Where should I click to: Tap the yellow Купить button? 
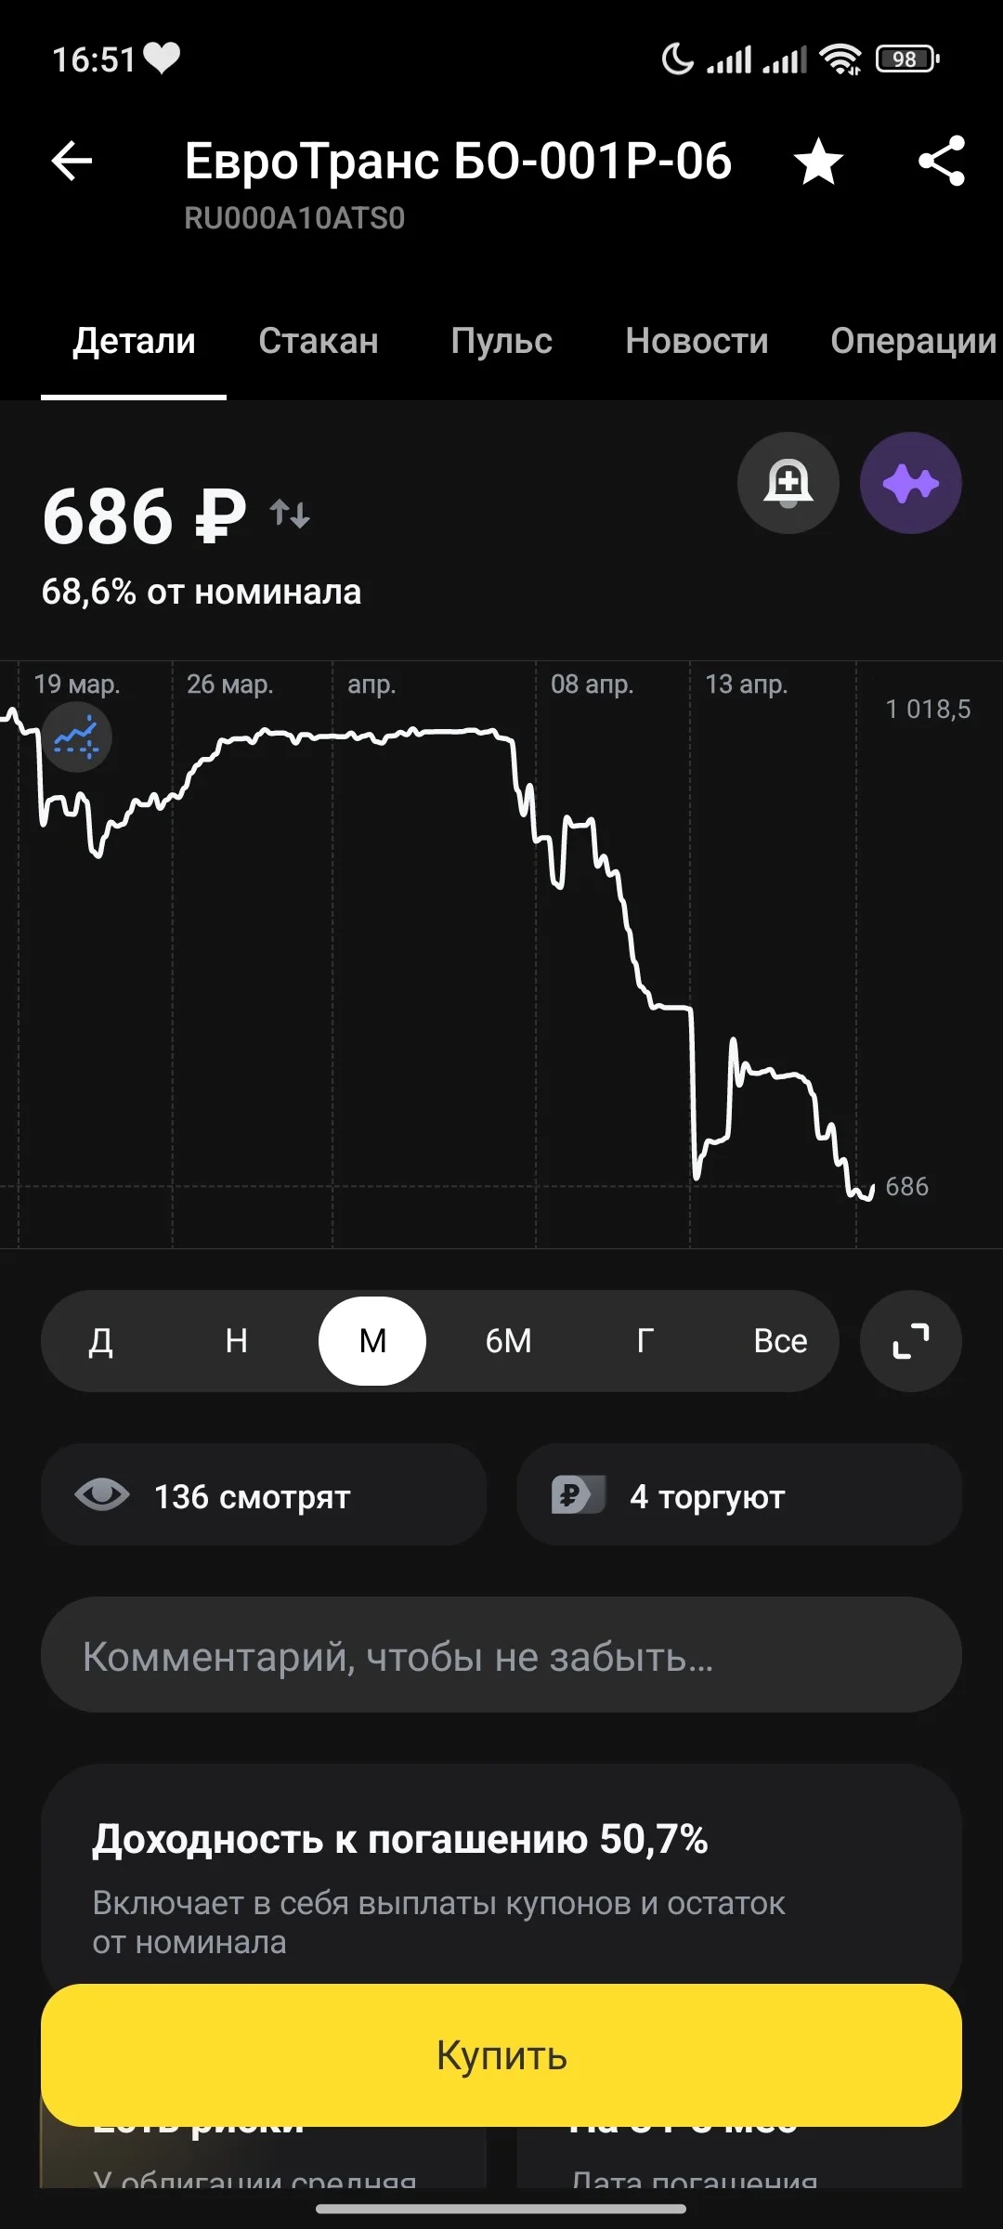(501, 2055)
